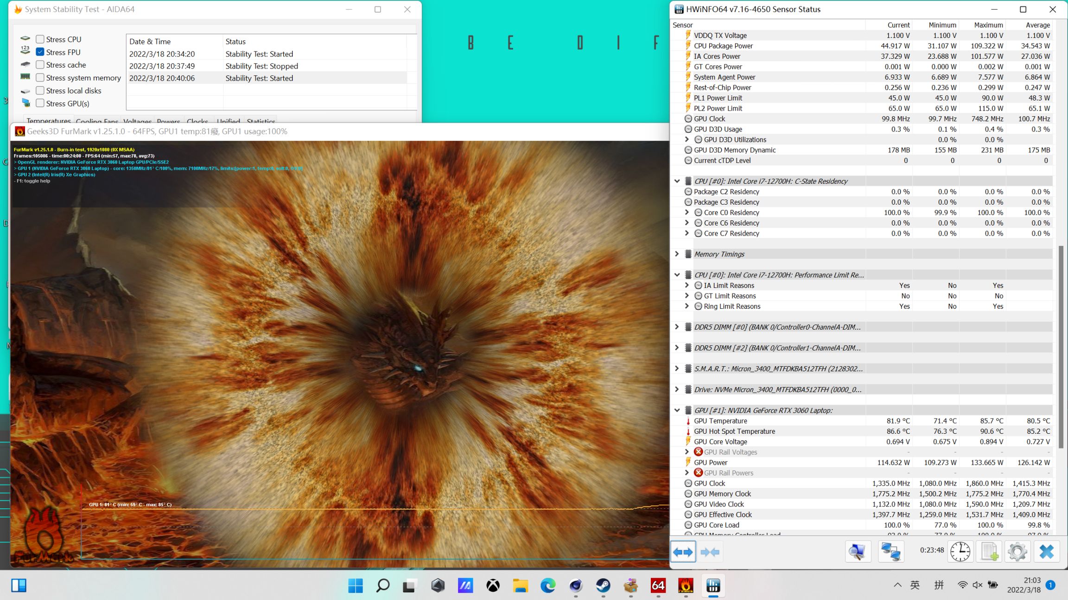Start sensor logging with the add-file icon
The height and width of the screenshot is (600, 1068).
click(989, 551)
